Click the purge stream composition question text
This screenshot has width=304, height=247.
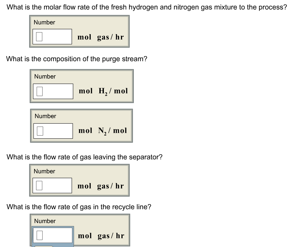pos(77,59)
